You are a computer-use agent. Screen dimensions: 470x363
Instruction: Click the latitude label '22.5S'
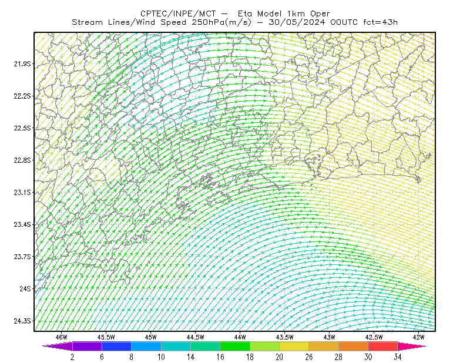coord(22,128)
